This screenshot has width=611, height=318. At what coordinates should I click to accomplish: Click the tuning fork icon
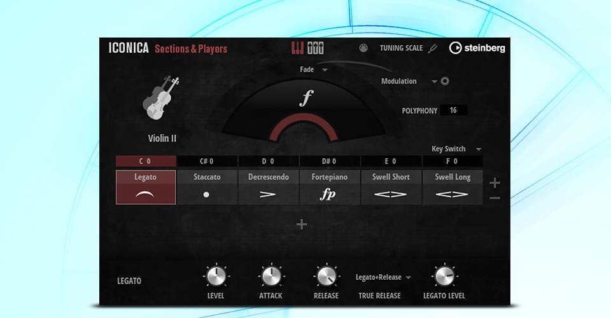[433, 48]
